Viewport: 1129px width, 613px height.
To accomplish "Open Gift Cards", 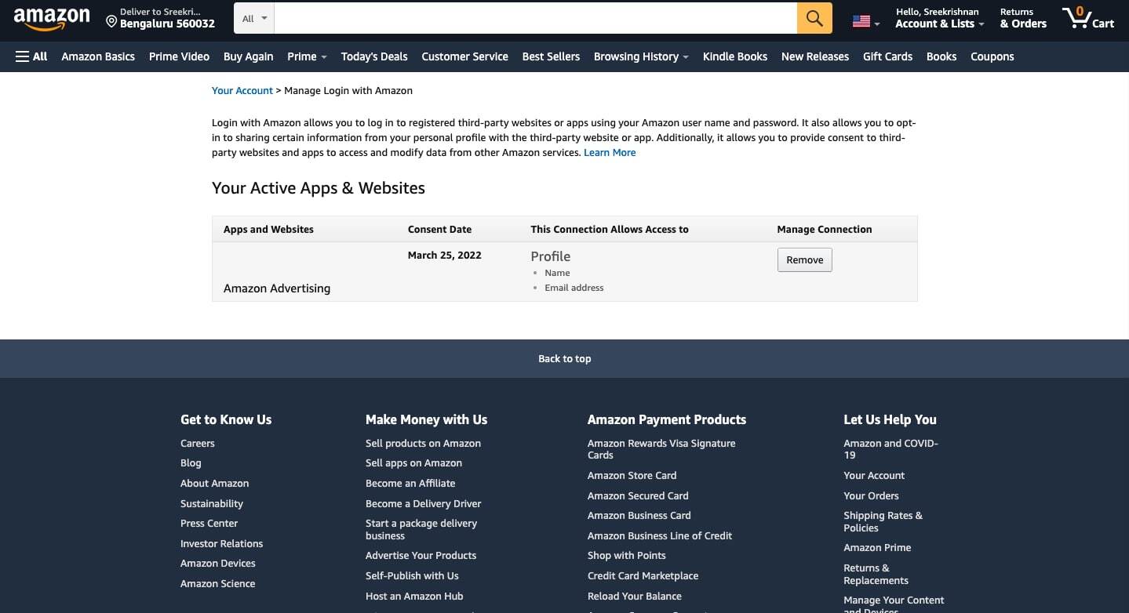I will tap(887, 56).
